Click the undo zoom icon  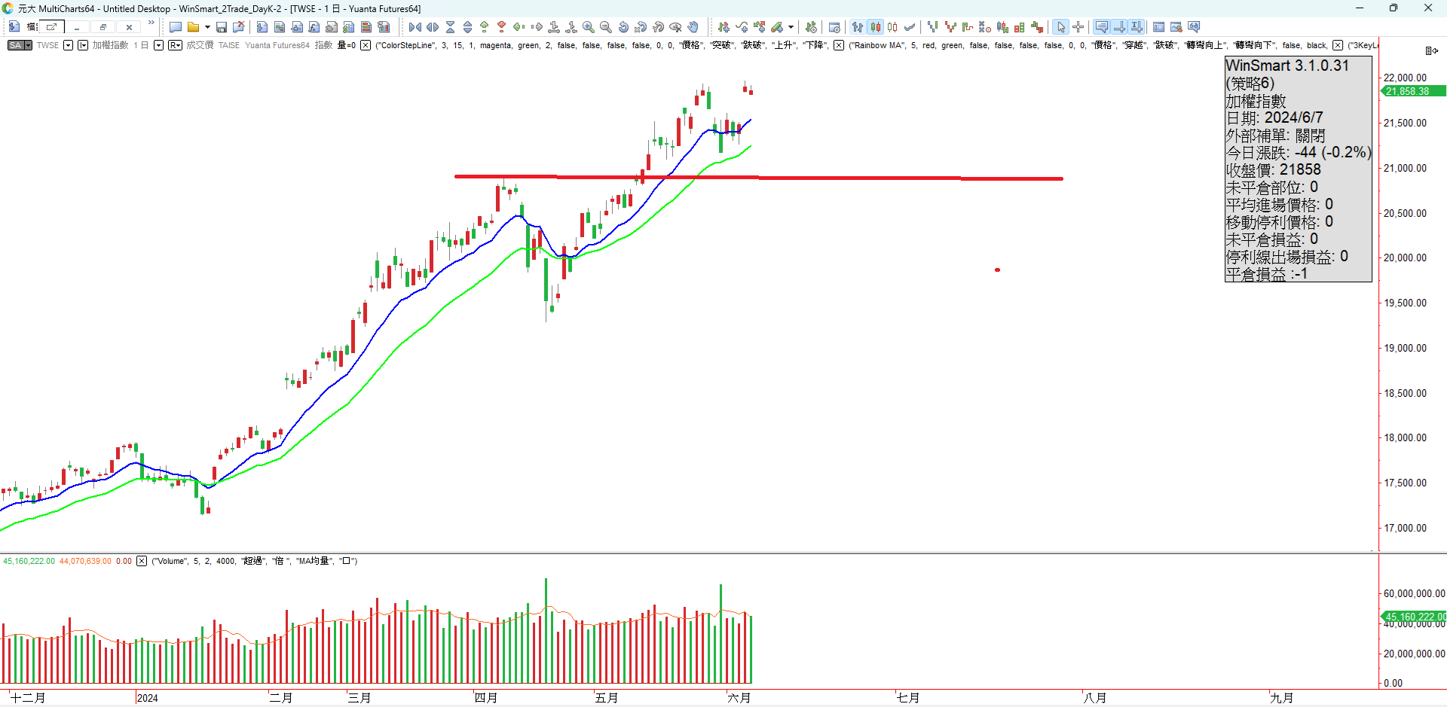623,27
